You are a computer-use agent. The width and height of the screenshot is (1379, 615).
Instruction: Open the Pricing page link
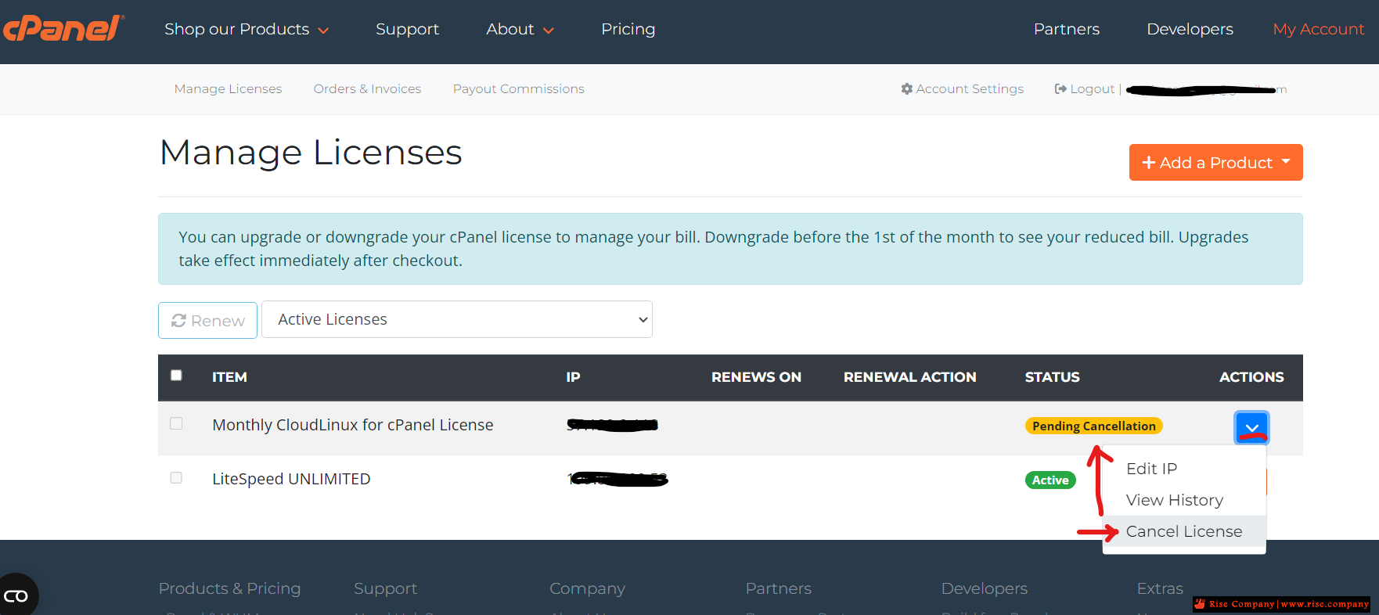pyautogui.click(x=628, y=29)
